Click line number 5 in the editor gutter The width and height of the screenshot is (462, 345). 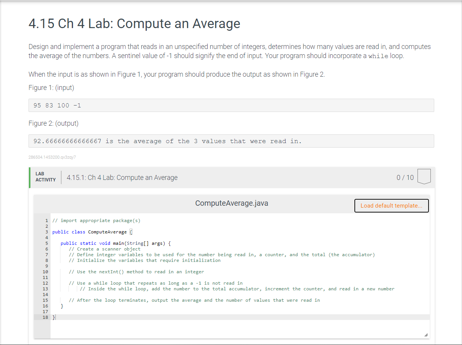[46, 243]
